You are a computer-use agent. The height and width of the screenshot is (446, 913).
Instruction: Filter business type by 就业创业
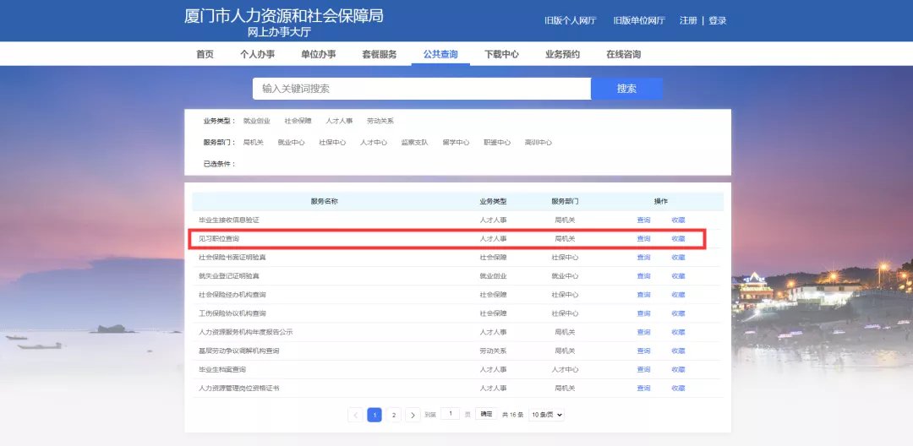tap(256, 121)
